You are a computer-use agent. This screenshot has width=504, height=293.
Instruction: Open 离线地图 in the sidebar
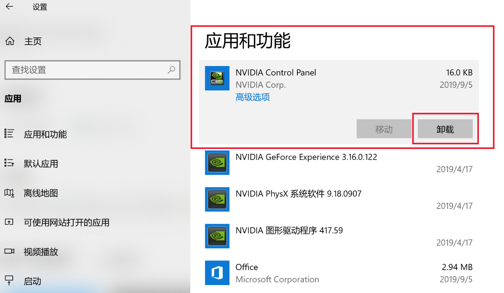tap(41, 193)
